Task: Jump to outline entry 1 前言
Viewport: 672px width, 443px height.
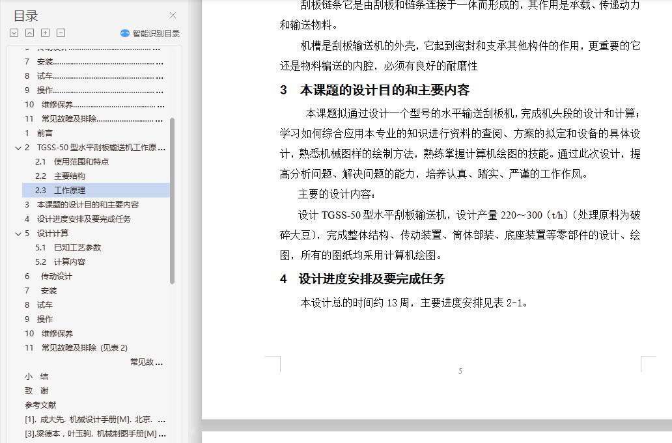Action: click(38, 133)
